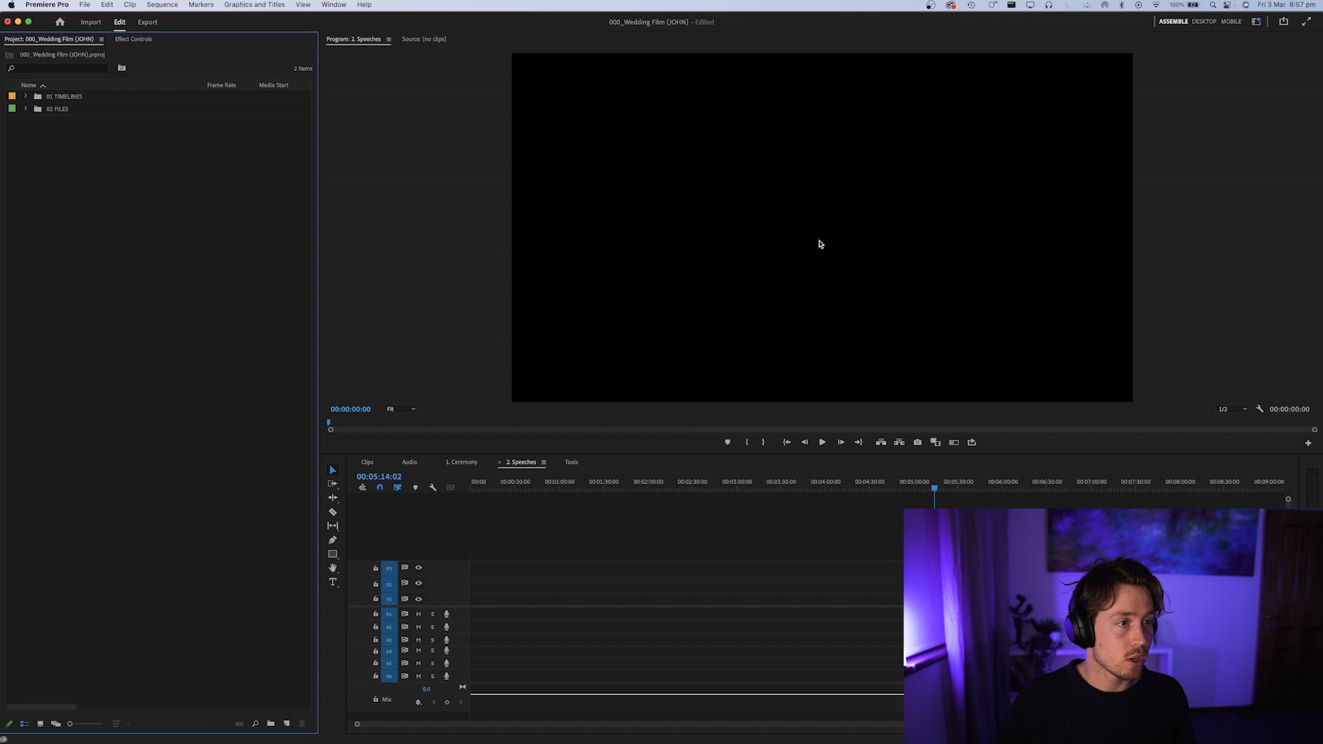Open the Sequence menu
This screenshot has width=1323, height=744.
(x=162, y=5)
